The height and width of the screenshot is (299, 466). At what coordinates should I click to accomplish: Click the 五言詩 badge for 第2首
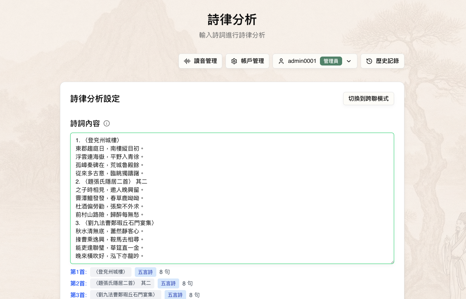click(x=168, y=283)
